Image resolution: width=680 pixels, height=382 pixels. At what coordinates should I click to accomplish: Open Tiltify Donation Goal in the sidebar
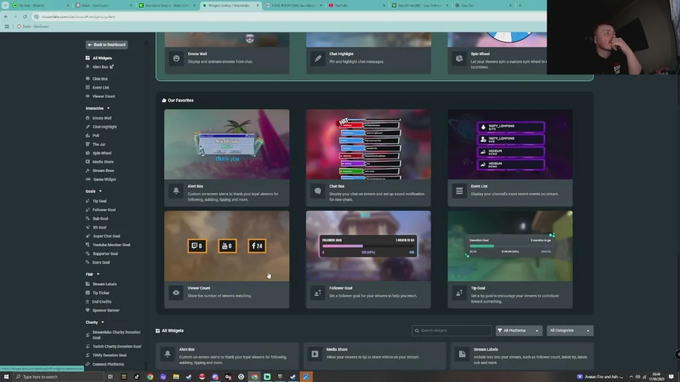click(x=106, y=355)
